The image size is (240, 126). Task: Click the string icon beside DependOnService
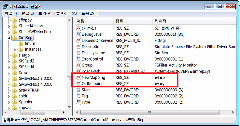pos(78,40)
